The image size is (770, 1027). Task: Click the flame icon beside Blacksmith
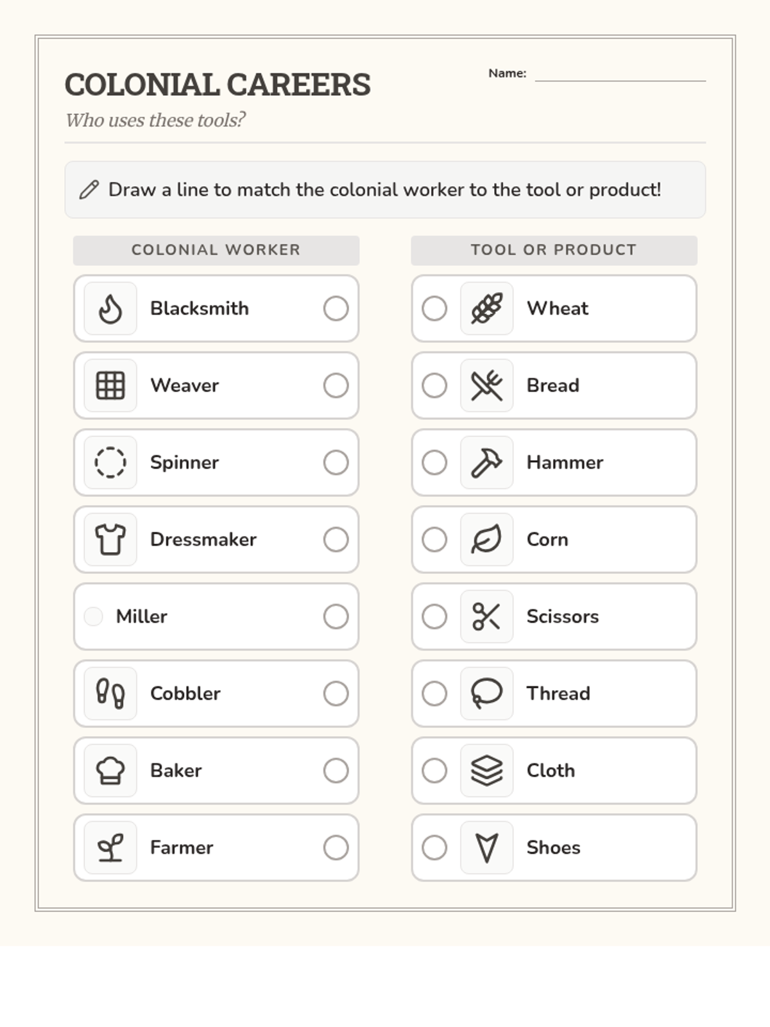[110, 309]
